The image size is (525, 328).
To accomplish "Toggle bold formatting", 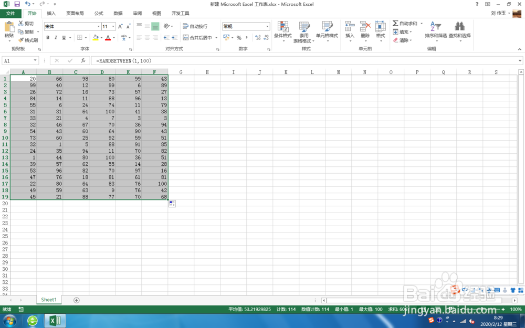I will coord(48,37).
